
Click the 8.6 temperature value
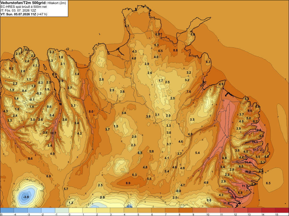[30, 159]
